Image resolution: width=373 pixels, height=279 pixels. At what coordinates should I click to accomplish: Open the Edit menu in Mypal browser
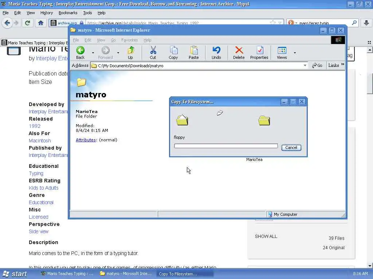click(x=17, y=13)
